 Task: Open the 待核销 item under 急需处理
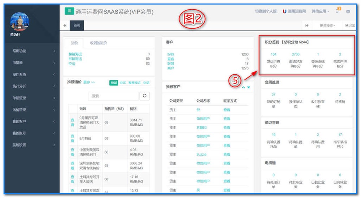pos(340,98)
